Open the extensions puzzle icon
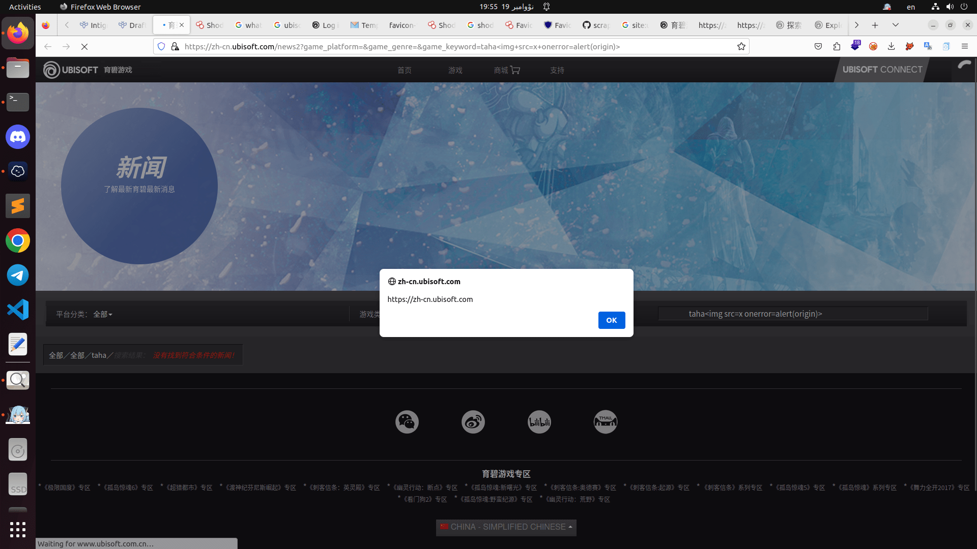This screenshot has width=977, height=549. point(837,46)
